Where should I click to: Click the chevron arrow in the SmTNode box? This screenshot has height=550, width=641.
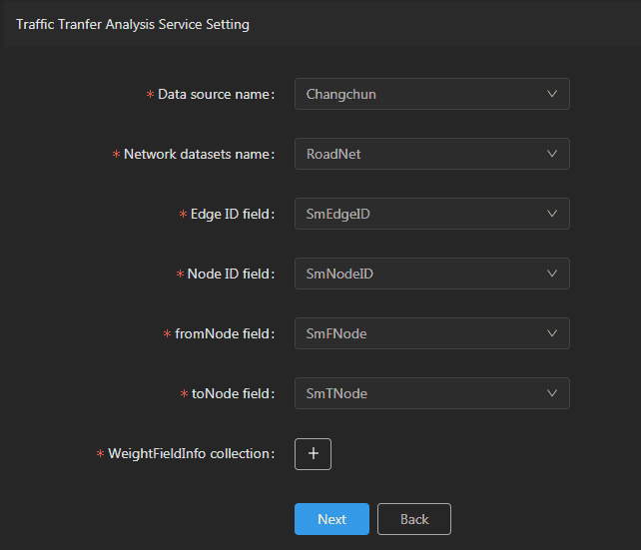[552, 393]
